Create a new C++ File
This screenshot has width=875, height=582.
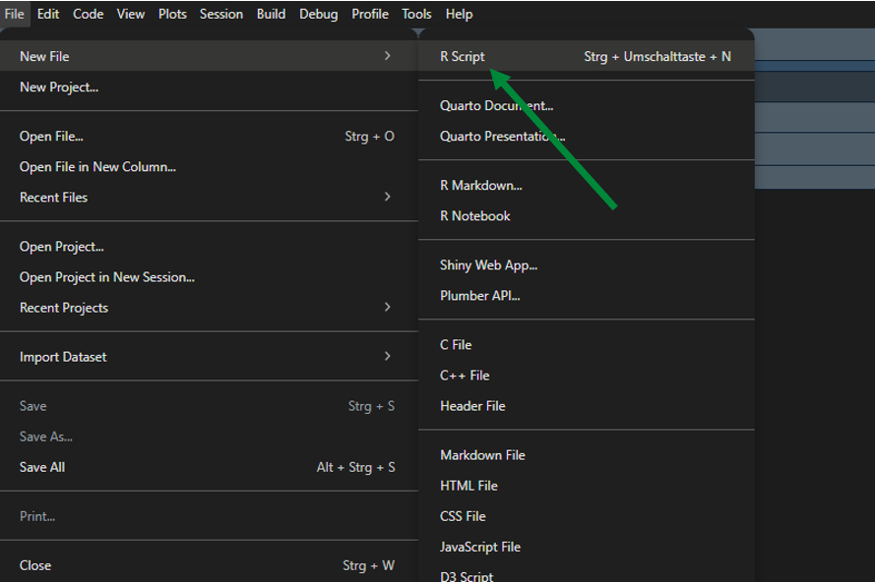click(x=587, y=376)
